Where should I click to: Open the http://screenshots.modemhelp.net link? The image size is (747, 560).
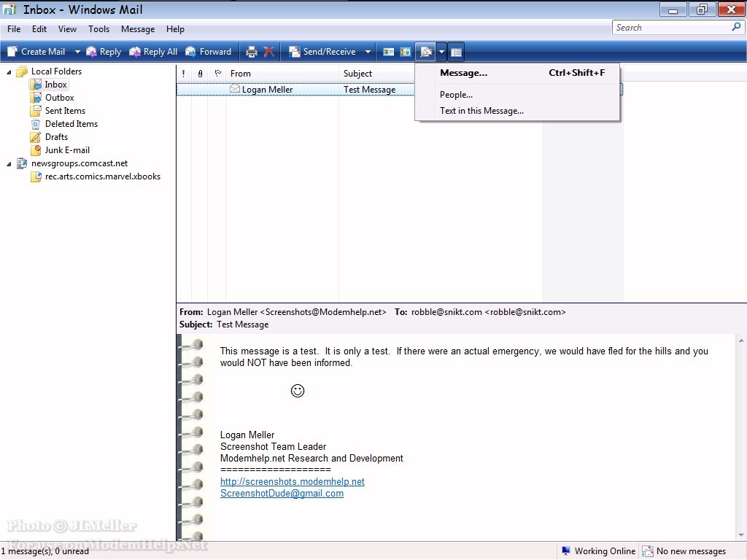pos(292,481)
